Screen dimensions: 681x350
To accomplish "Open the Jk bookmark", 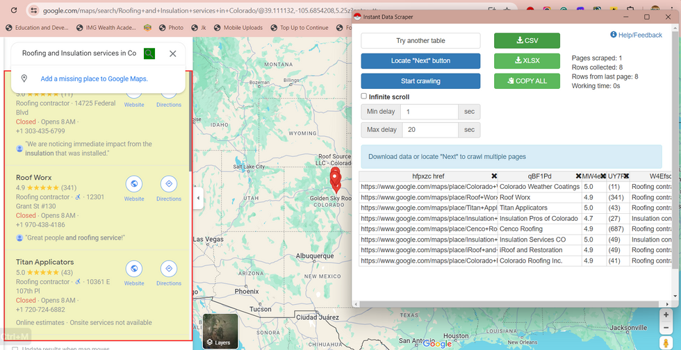I will (199, 27).
